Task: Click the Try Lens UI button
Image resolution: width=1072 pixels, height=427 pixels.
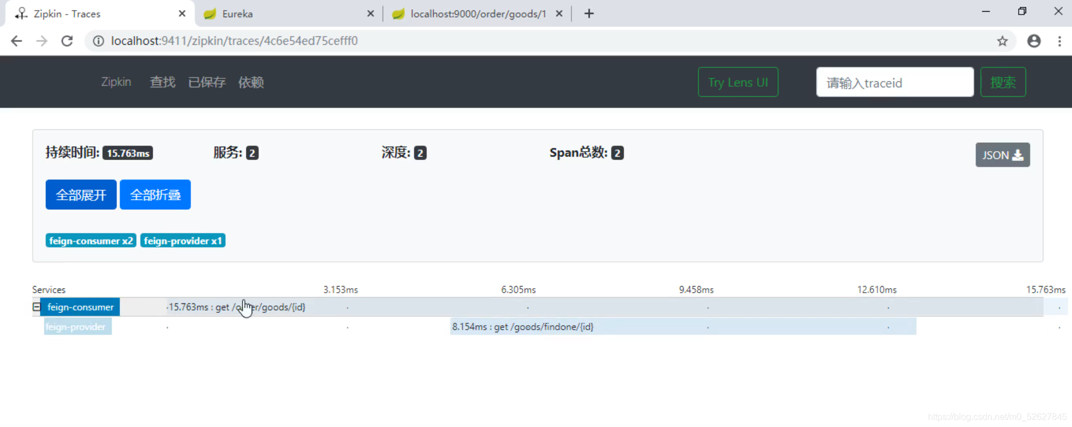Action: pos(738,82)
